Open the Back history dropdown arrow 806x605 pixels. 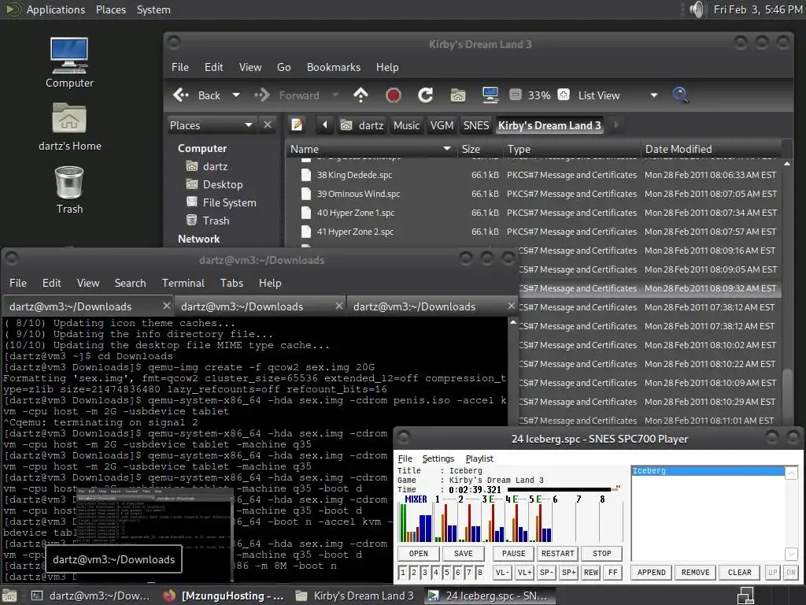[x=236, y=95]
